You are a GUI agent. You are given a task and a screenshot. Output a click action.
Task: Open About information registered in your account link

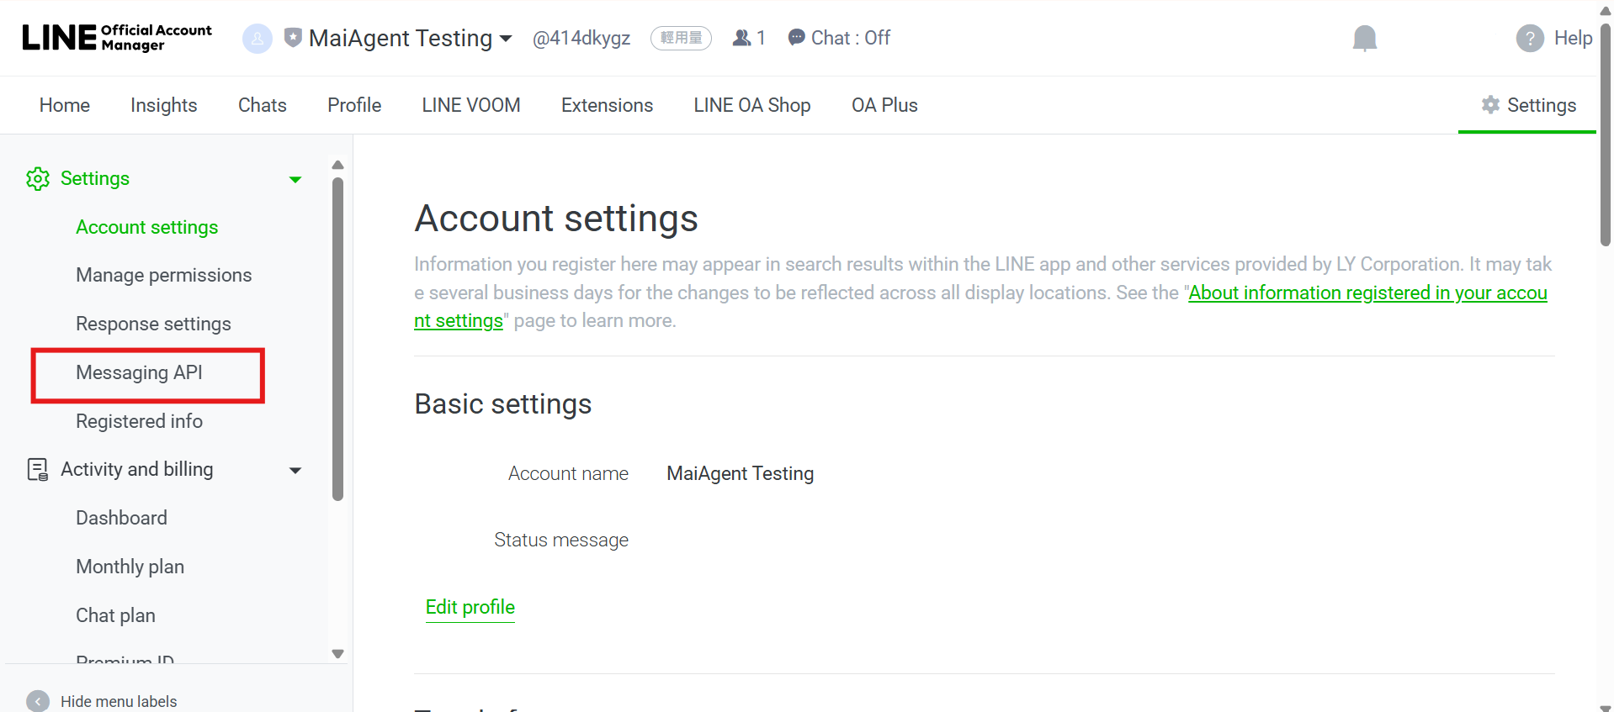click(1367, 293)
